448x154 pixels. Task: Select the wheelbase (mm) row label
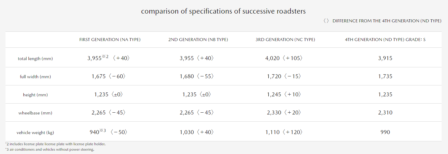tap(35, 113)
